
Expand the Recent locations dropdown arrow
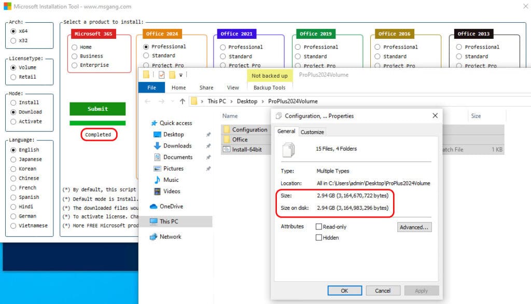click(x=172, y=102)
